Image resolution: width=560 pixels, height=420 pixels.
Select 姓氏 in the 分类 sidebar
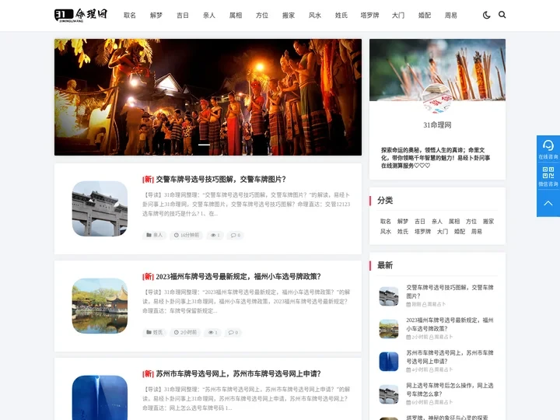(403, 232)
